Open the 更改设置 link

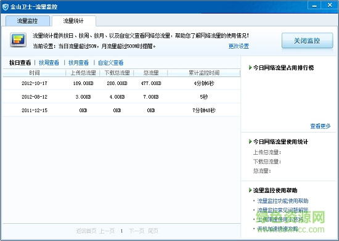pyautogui.click(x=239, y=46)
